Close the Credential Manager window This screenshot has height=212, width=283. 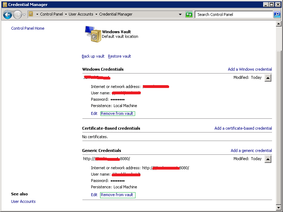pos(278,5)
